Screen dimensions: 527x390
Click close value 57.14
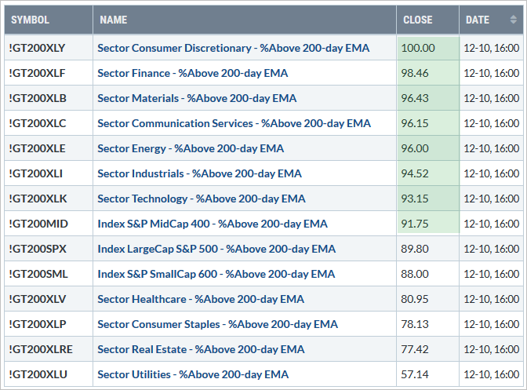[415, 374]
